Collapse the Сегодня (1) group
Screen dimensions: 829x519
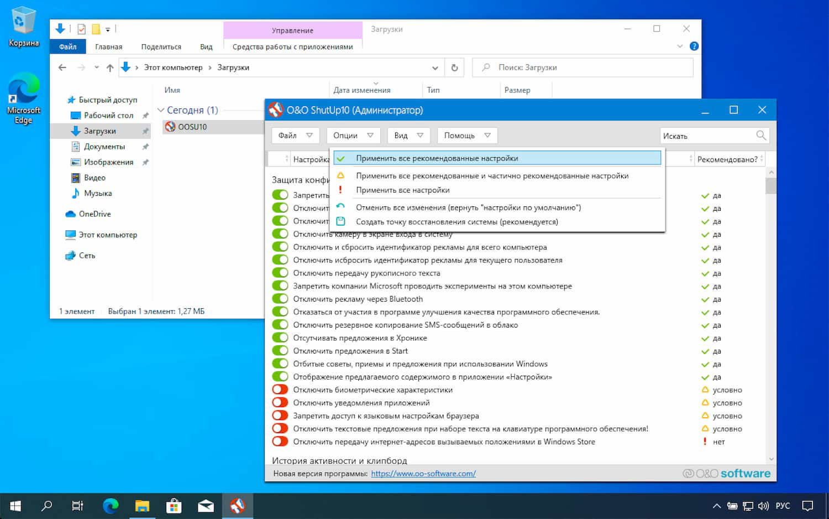pyautogui.click(x=161, y=110)
